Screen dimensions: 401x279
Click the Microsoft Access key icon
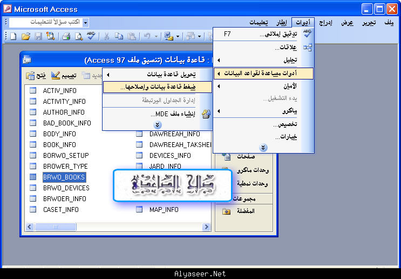[x=8, y=9]
